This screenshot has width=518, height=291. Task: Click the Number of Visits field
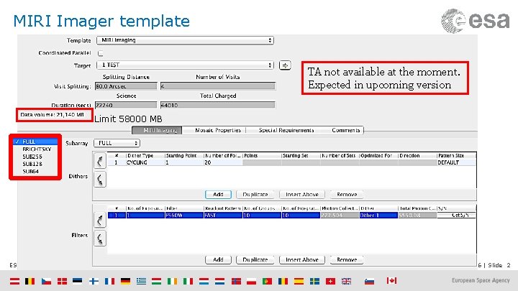tap(218, 86)
